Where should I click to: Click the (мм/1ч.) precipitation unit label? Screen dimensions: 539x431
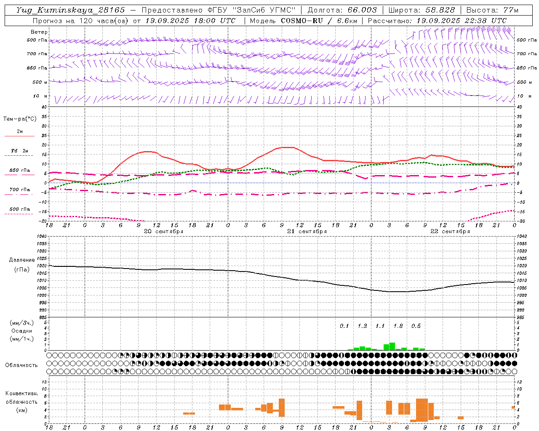[x=22, y=339]
